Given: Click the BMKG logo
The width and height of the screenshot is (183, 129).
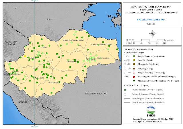Looking at the screenshot, I should pyautogui.click(x=151, y=111).
